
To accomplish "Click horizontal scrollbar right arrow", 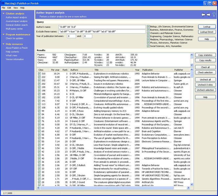I will click(188, 188).
